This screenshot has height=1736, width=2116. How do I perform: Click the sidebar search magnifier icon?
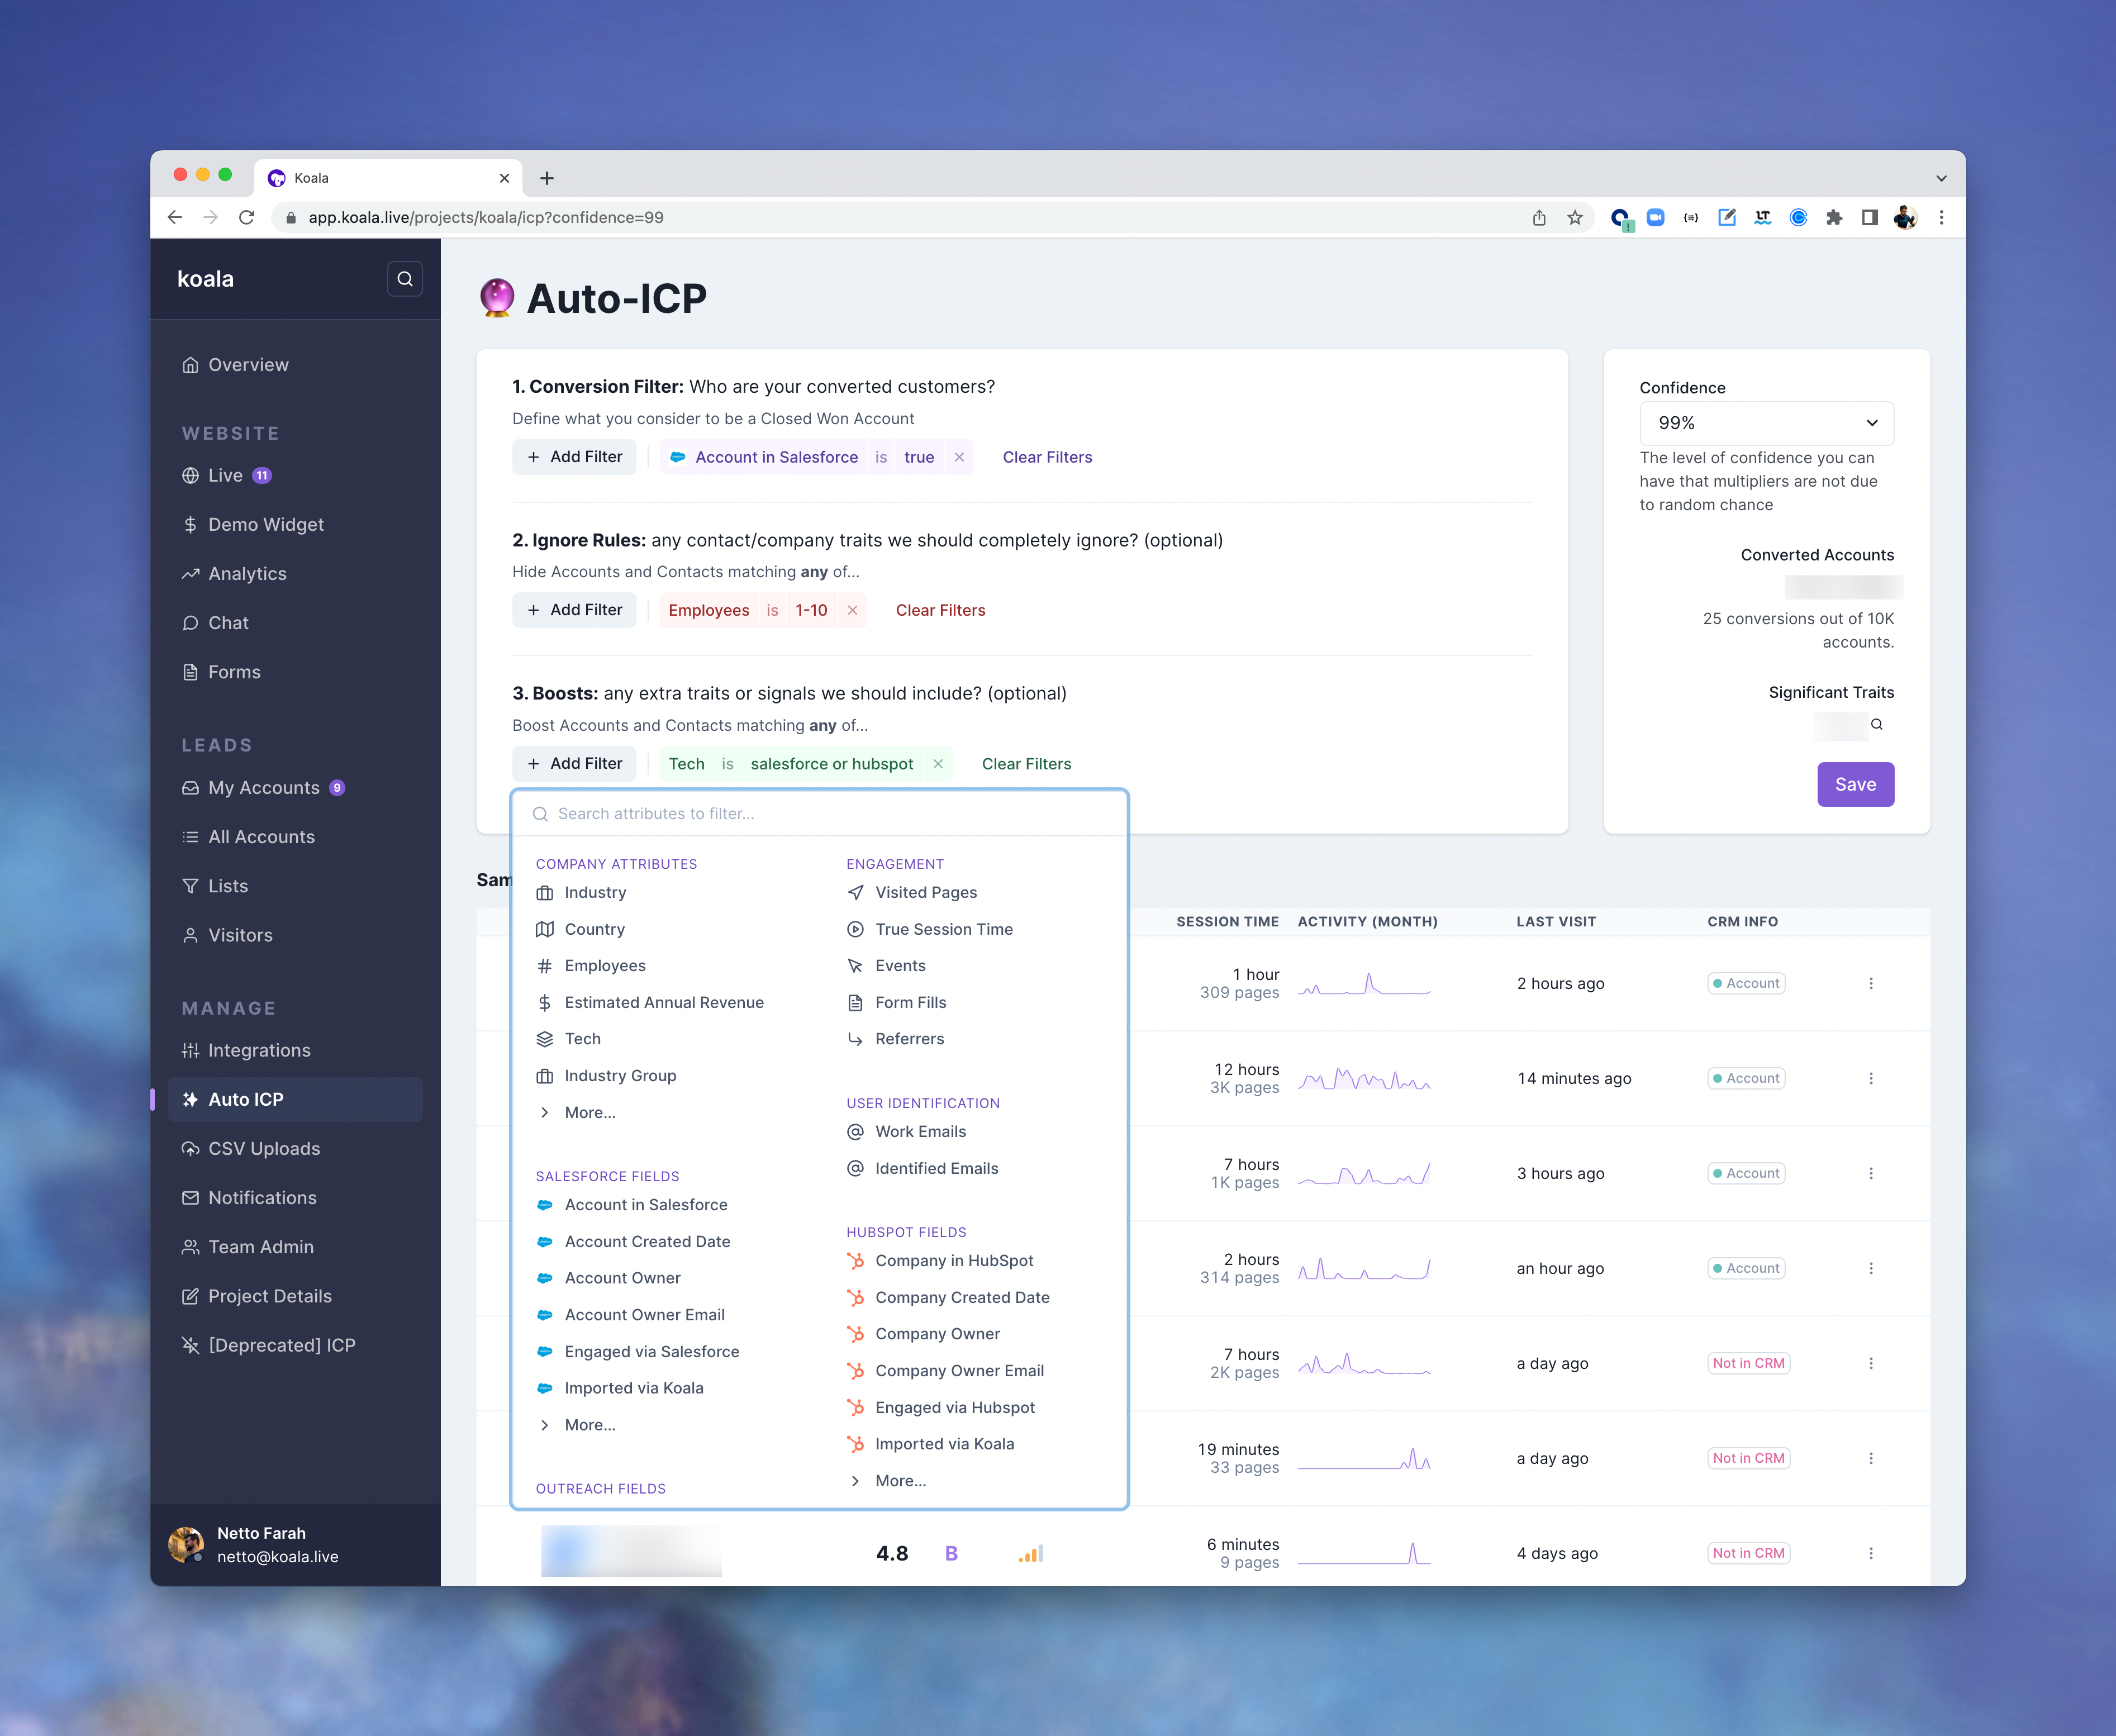pos(404,279)
